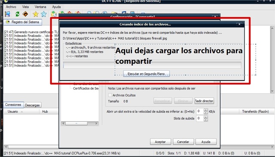Click the log's vertical scrollbar up arrow
Screen dimensions: 275x157
click(272, 28)
